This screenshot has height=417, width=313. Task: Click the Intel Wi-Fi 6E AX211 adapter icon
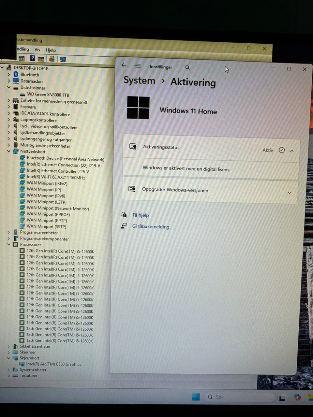(22, 177)
